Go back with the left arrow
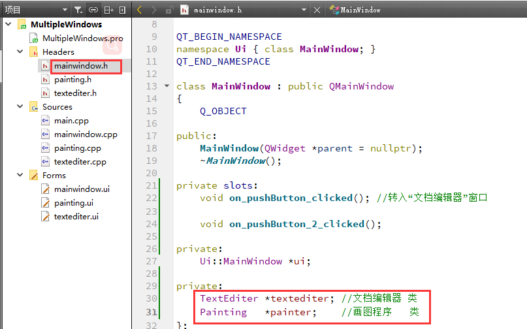The image size is (527, 329). (140, 10)
